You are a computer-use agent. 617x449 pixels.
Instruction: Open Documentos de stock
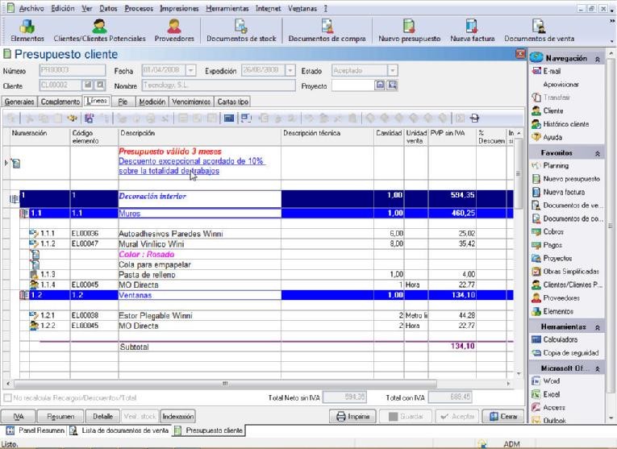tap(240, 31)
